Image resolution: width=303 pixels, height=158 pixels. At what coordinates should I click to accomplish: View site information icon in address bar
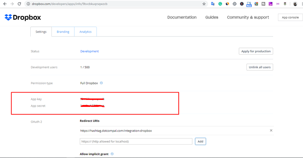tap(28, 4)
